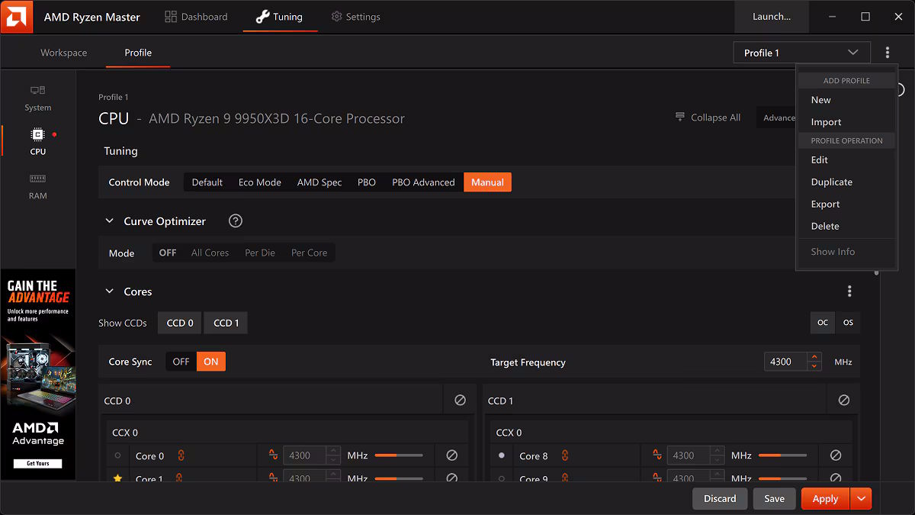This screenshot has width=915, height=515.
Task: Open the Apply button dropdown arrow
Action: [861, 499]
